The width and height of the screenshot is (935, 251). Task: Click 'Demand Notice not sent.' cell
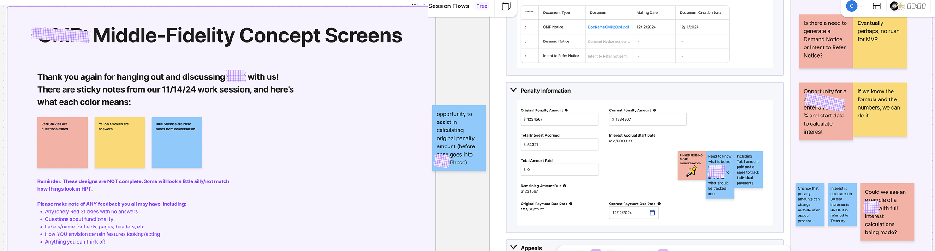click(608, 41)
